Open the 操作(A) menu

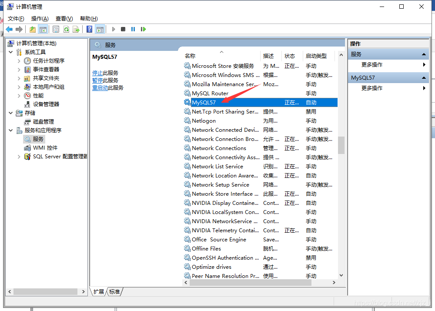(40, 19)
